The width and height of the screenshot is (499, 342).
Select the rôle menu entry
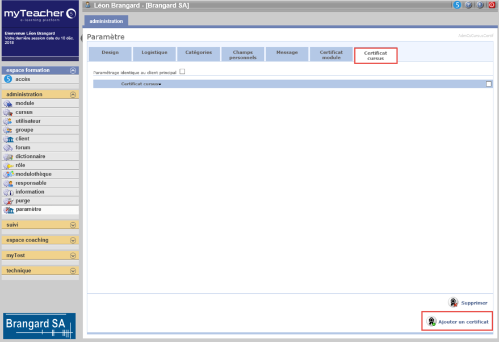[20, 165]
